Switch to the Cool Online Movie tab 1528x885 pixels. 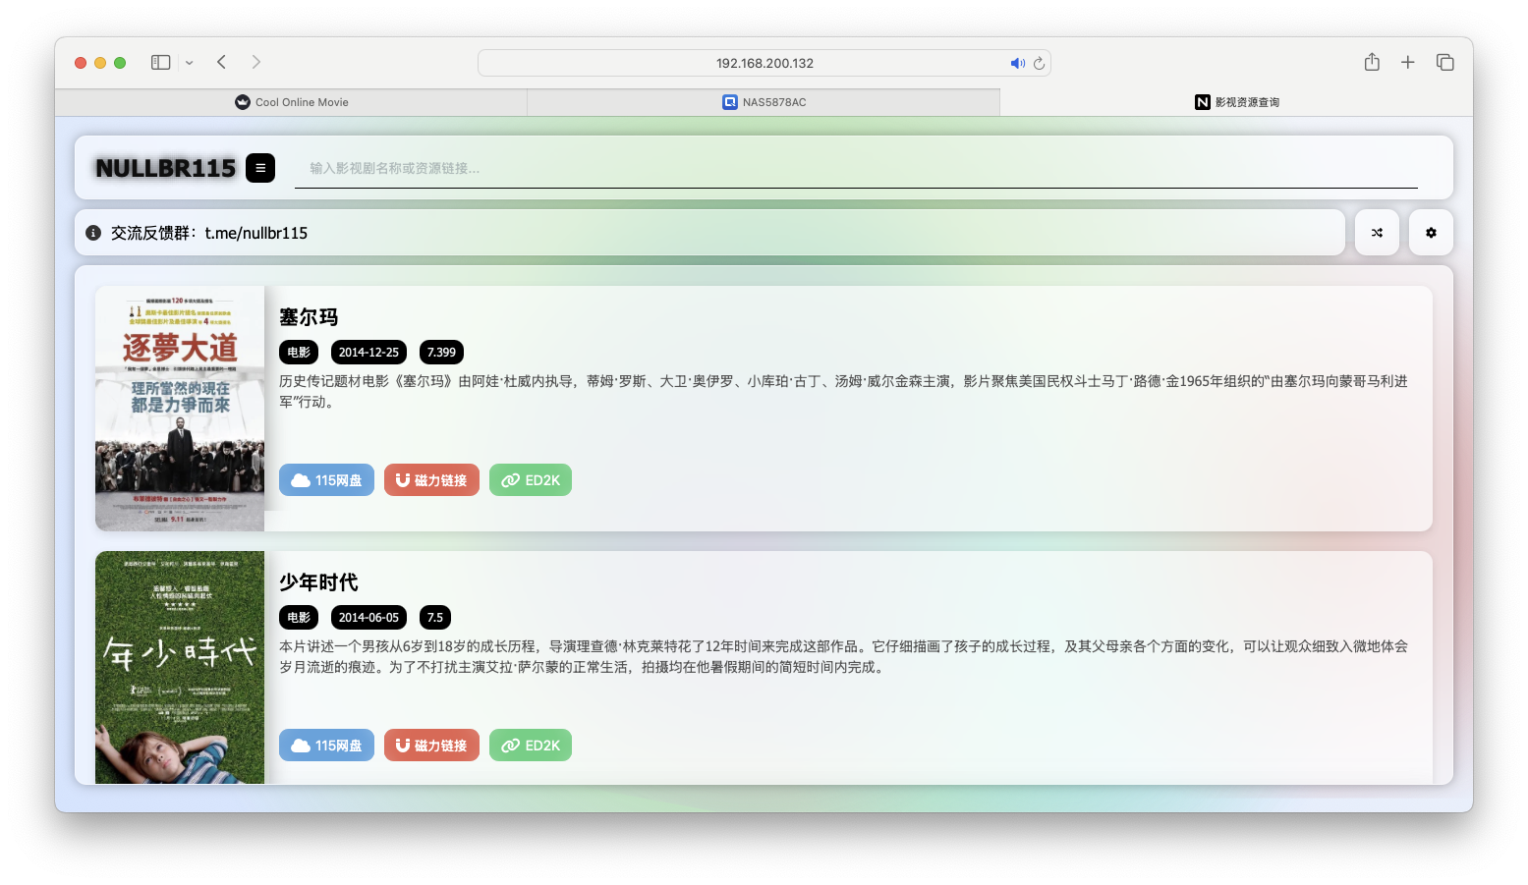pos(291,101)
